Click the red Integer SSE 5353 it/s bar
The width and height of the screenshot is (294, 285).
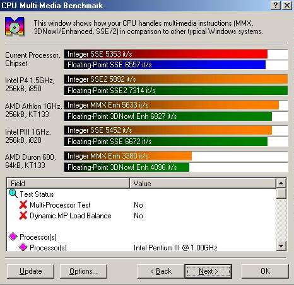[166, 54]
